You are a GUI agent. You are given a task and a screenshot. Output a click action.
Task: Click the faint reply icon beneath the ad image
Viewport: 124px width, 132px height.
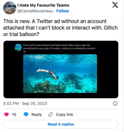[x=24, y=95]
